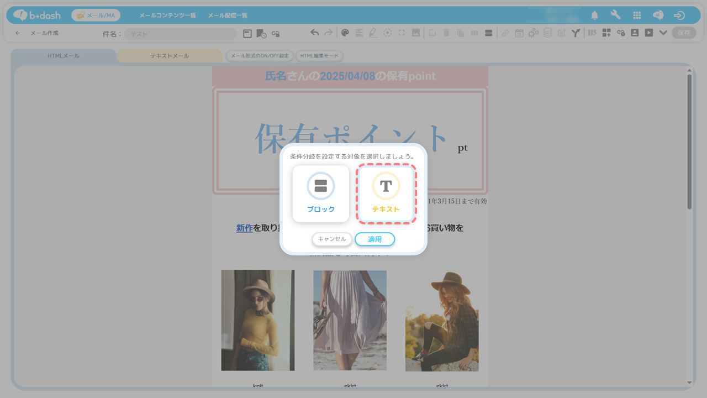Click the middle skirt product photo
Image resolution: width=707 pixels, height=398 pixels.
pyautogui.click(x=350, y=320)
